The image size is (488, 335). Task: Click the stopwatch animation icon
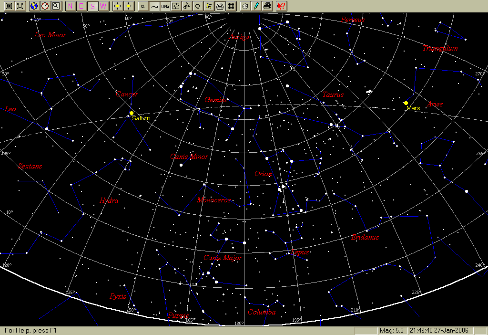click(x=245, y=6)
